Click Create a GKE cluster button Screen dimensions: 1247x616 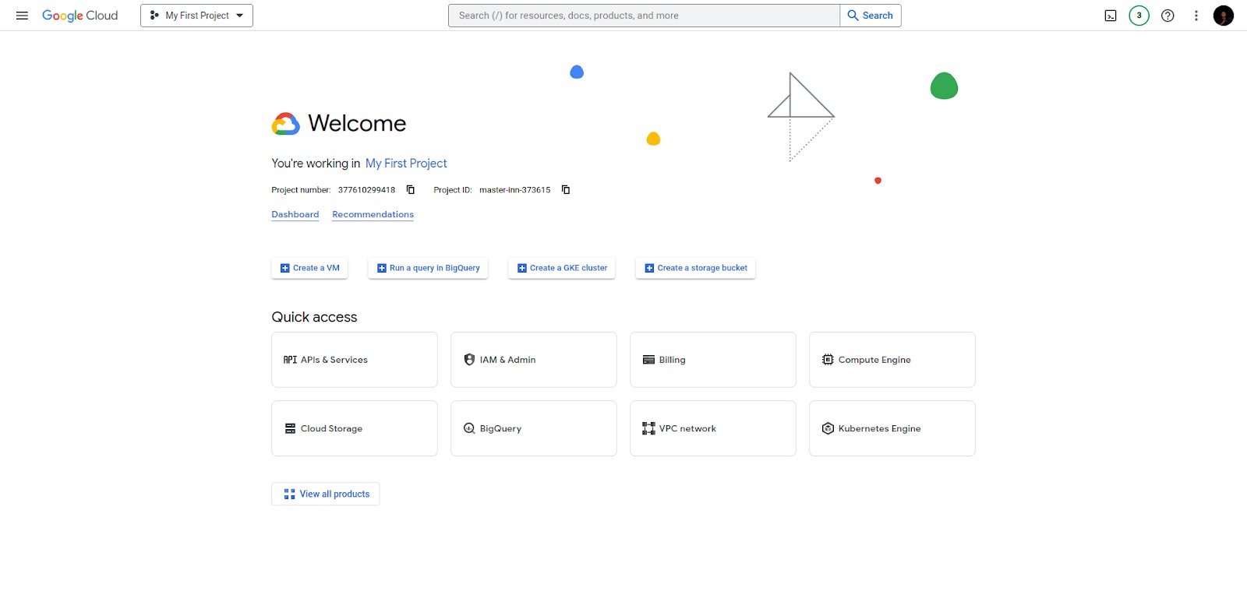[562, 268]
